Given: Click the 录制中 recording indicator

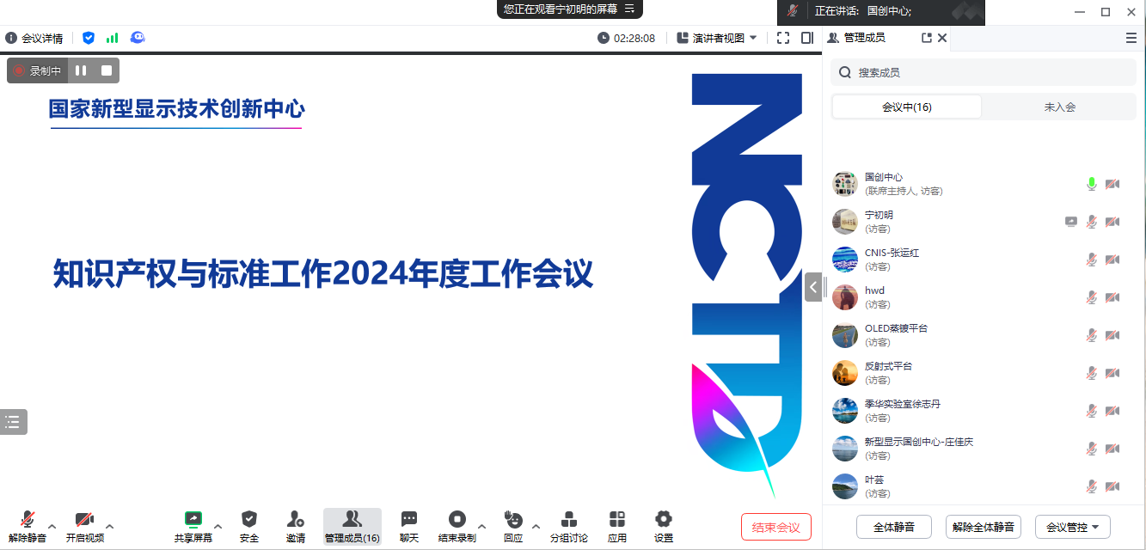Looking at the screenshot, I should (x=37, y=70).
